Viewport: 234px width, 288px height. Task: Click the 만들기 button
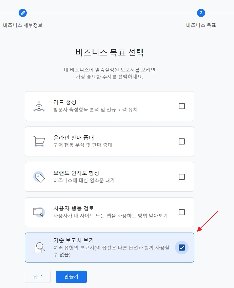point(71,277)
